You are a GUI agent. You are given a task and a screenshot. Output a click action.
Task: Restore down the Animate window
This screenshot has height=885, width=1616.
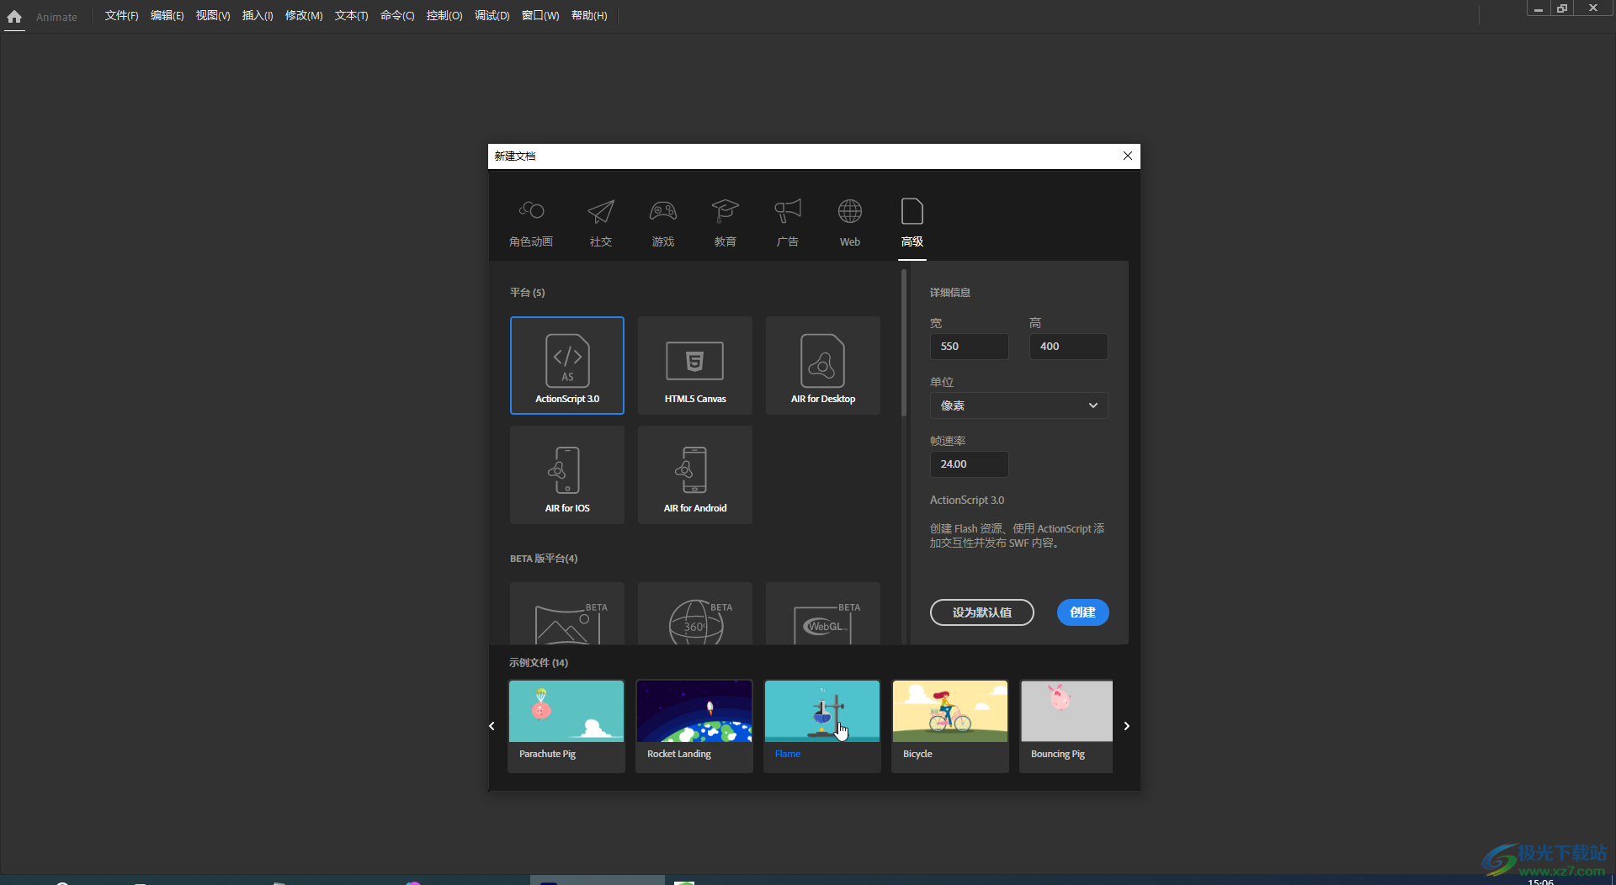pyautogui.click(x=1562, y=8)
